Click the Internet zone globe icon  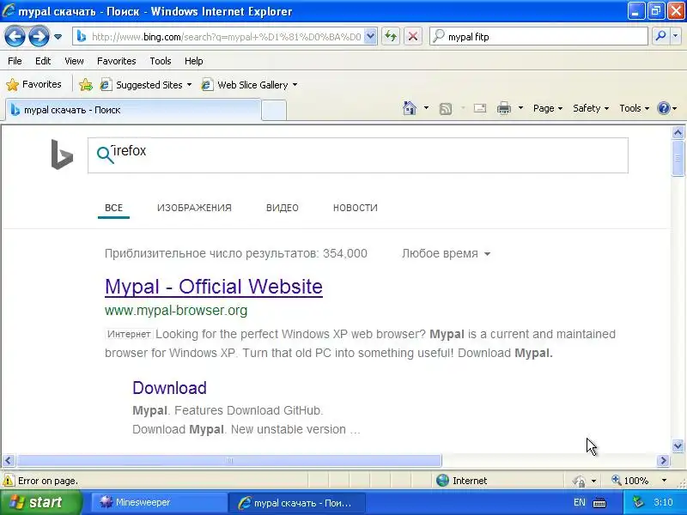(x=442, y=481)
